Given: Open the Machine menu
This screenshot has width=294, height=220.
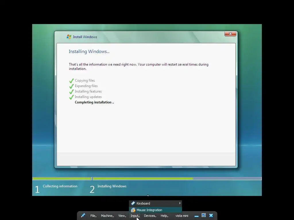Looking at the screenshot, I should coord(107,216).
